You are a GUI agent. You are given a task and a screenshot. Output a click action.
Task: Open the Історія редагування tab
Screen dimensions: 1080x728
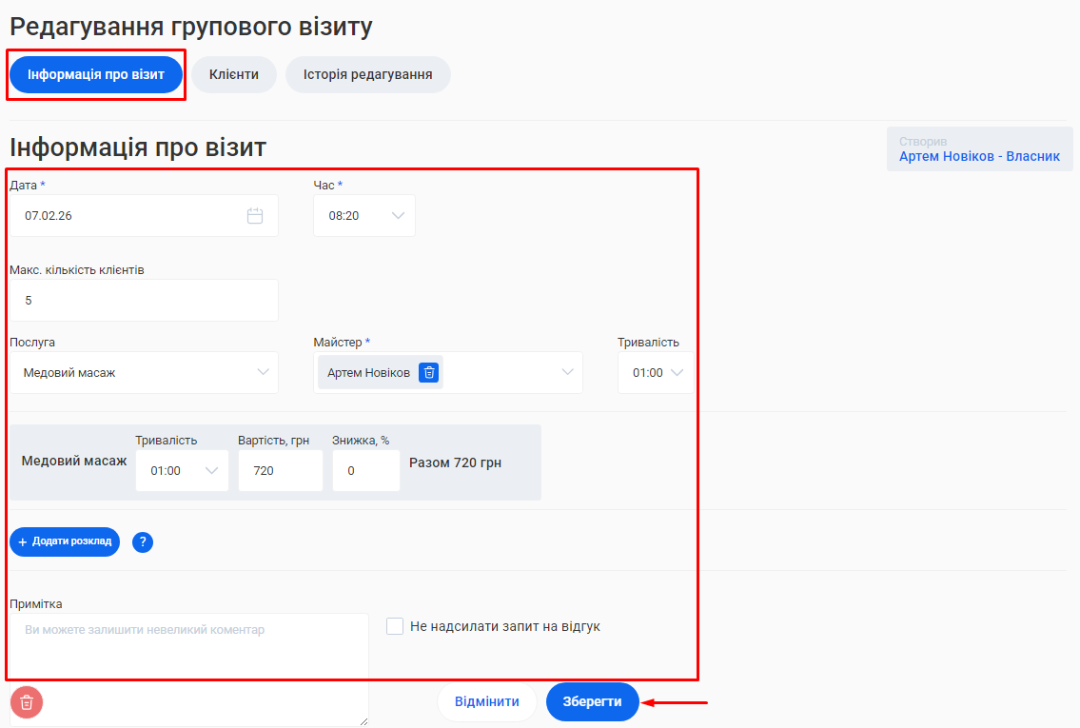click(x=367, y=74)
